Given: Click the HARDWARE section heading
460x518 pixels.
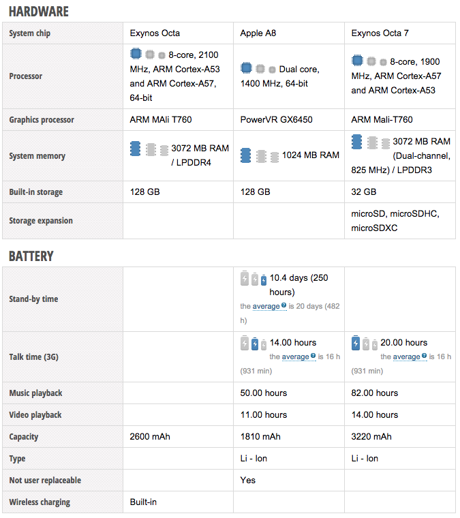Looking at the screenshot, I should (39, 12).
